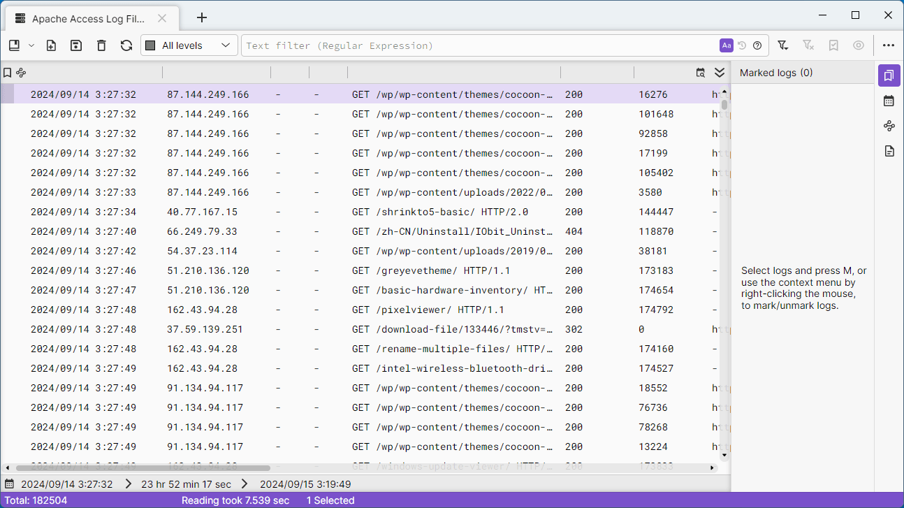Click GET /rename-multiple-files/ request cell

(453, 349)
